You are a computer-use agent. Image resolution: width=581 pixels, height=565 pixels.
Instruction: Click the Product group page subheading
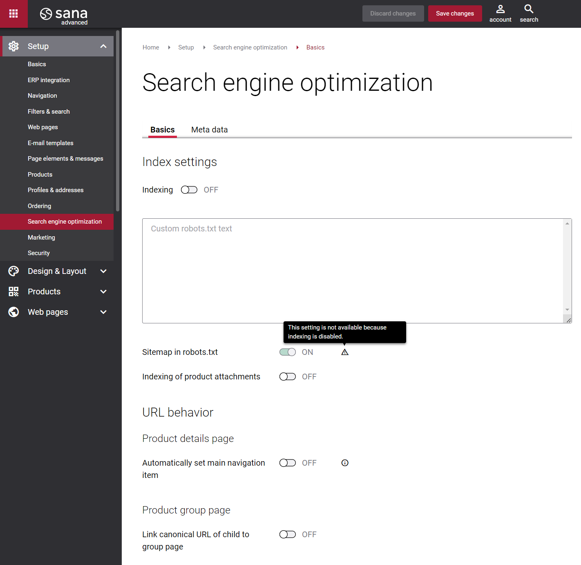click(186, 510)
